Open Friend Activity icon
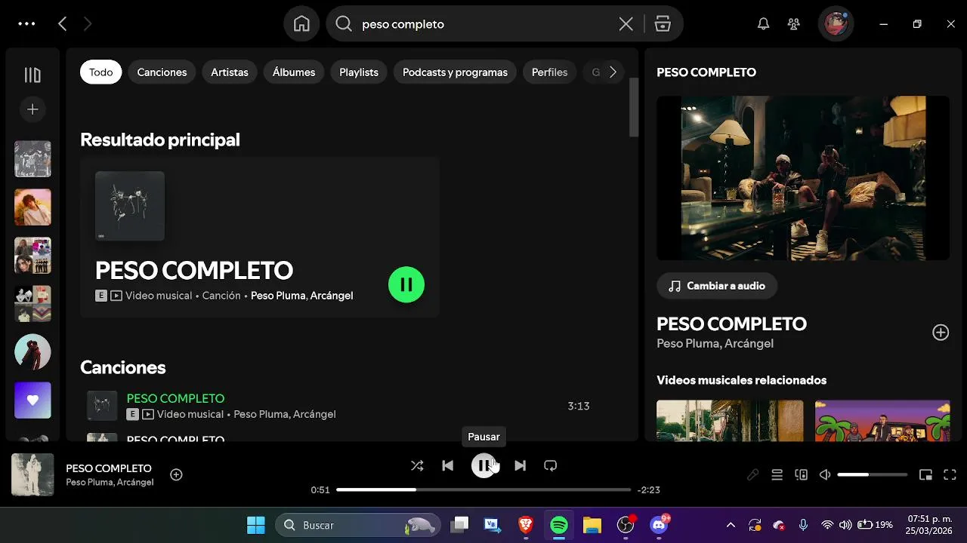This screenshot has height=543, width=967. tap(793, 24)
